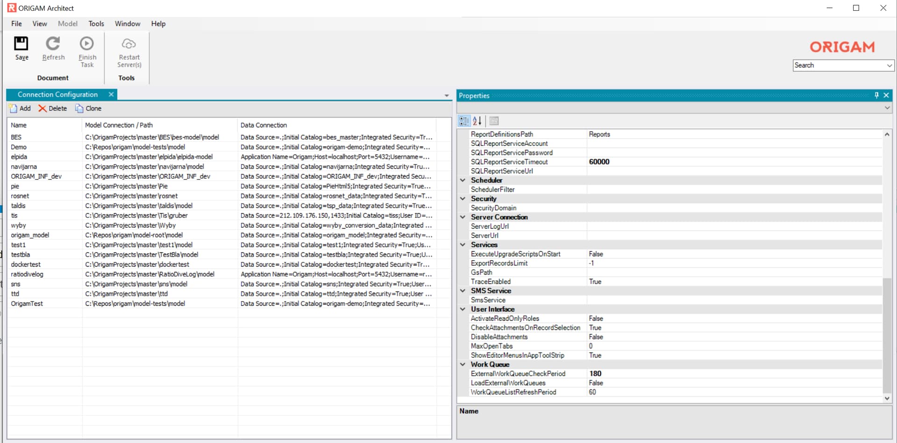Viewport: 897px width, 443px height.
Task: Select the elpida connection row
Action: (222, 157)
